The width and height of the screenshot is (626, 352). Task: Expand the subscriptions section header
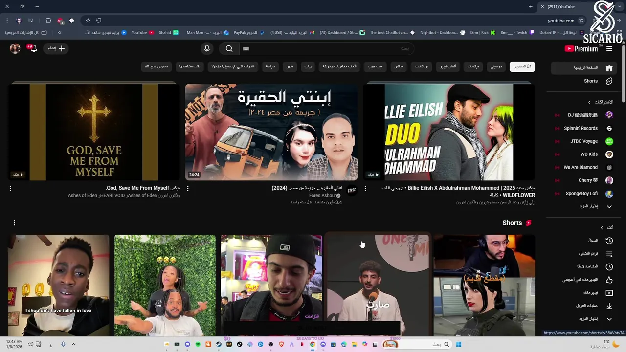[601, 102]
